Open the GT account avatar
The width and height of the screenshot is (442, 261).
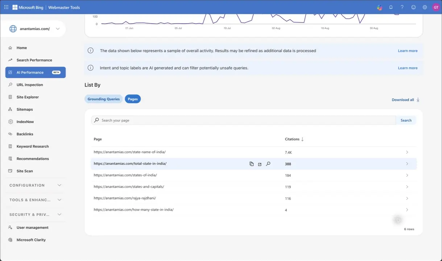(x=436, y=7)
